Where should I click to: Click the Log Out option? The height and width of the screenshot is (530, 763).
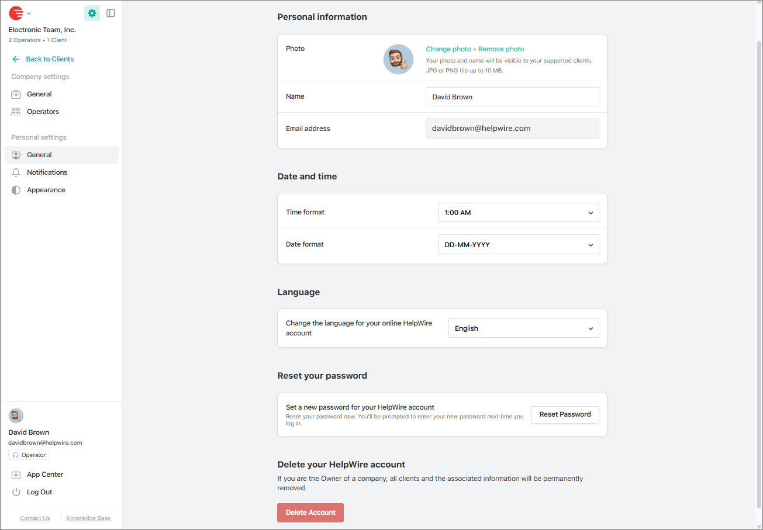(x=39, y=491)
